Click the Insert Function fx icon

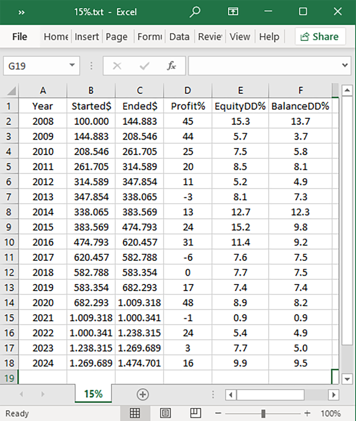pos(172,65)
